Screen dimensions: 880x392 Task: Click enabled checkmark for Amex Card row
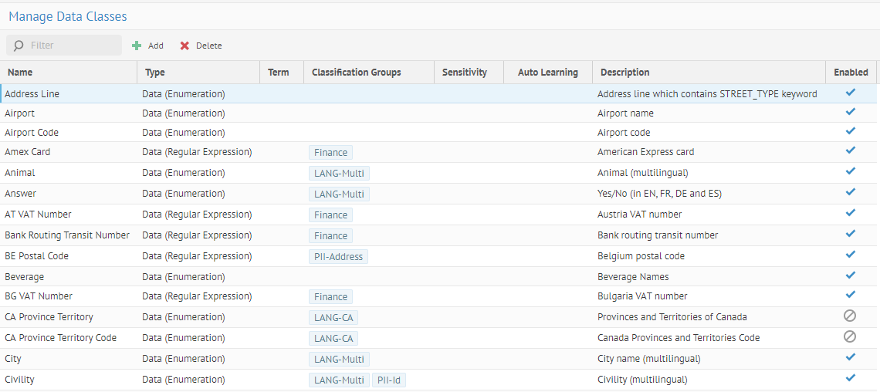pos(850,150)
